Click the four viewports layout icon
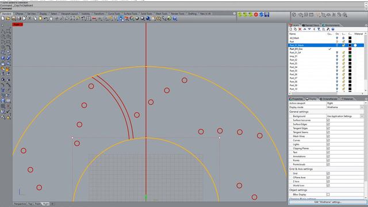Screen dimensions: 368x207 89,18
